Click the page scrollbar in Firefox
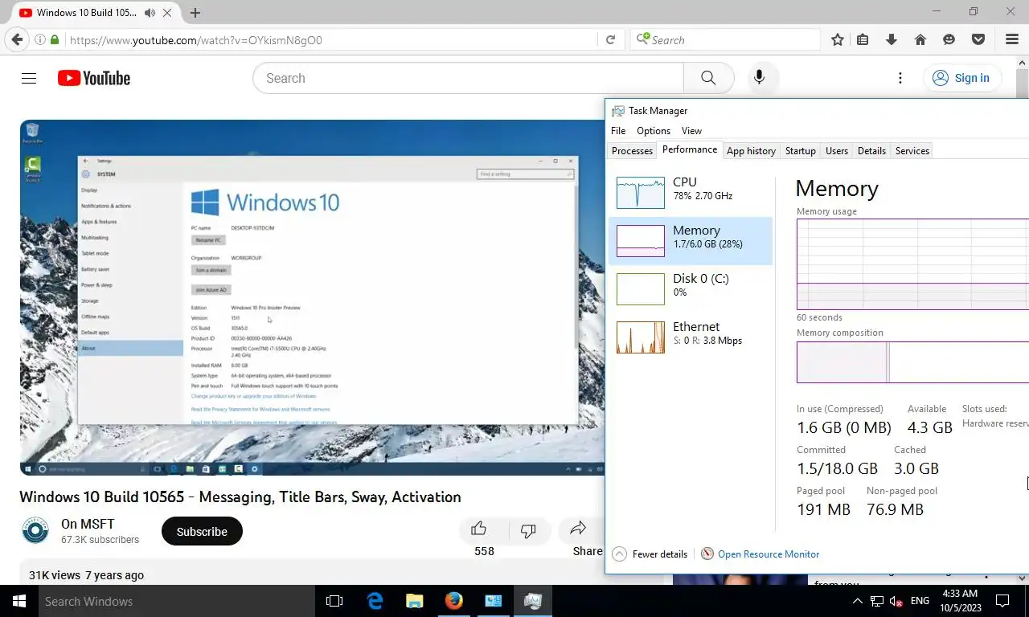 point(1022,84)
